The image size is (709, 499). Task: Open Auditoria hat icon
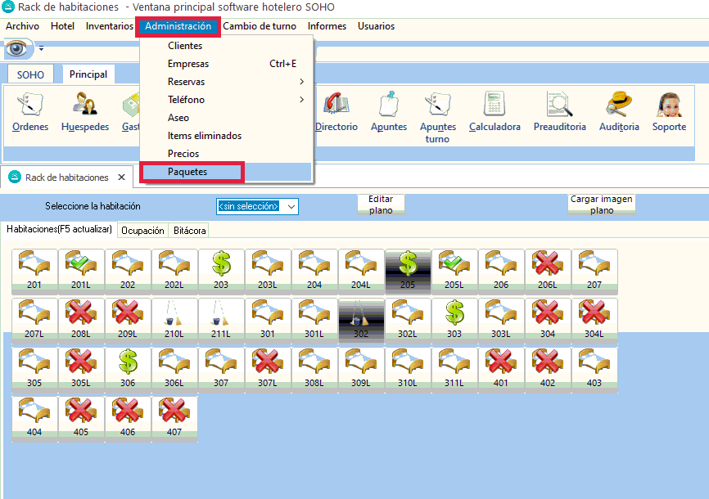(618, 105)
